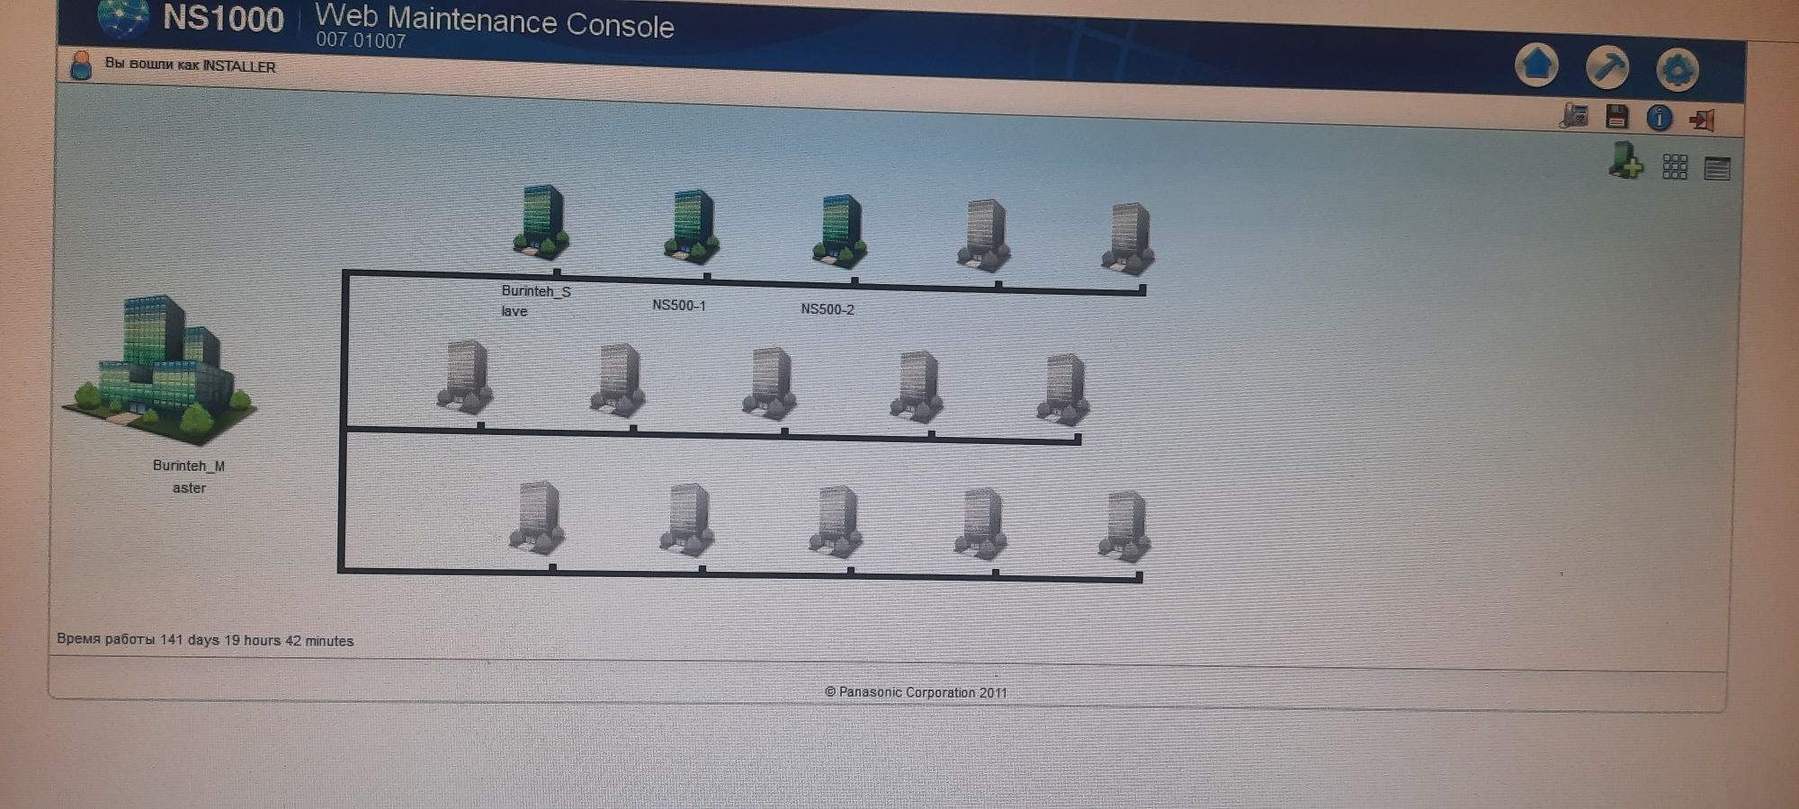Open the NS500-2 site icon
Image resolution: width=1799 pixels, height=809 pixels.
839,231
